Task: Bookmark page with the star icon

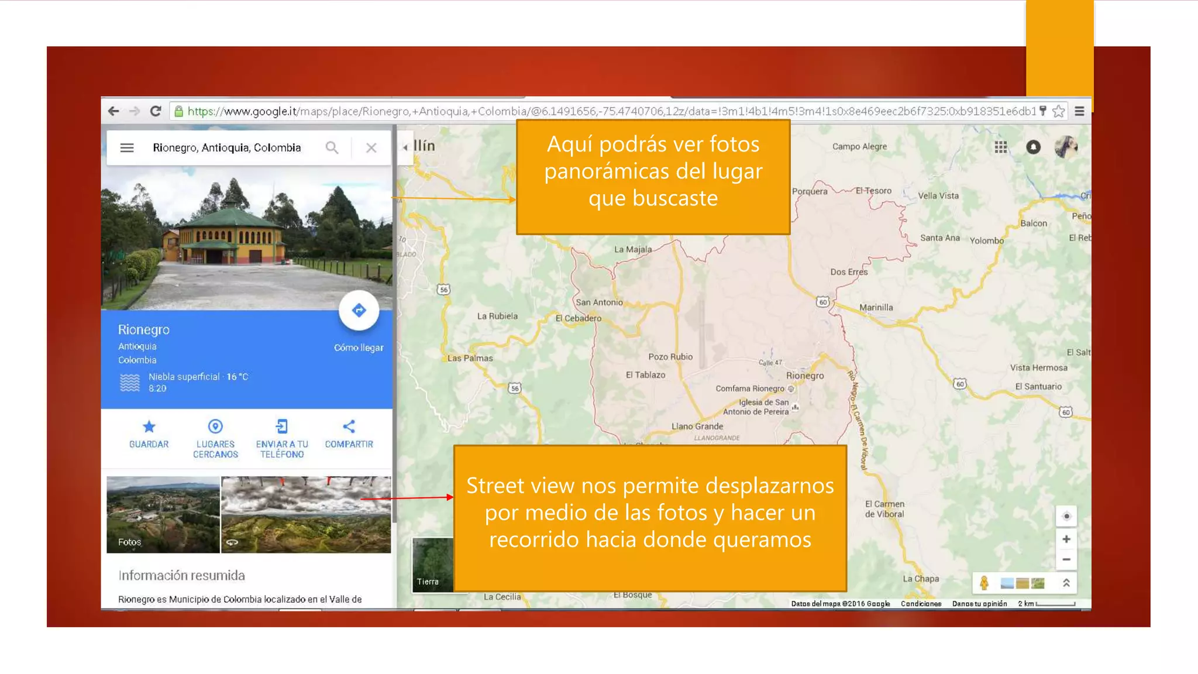Action: click(1058, 111)
